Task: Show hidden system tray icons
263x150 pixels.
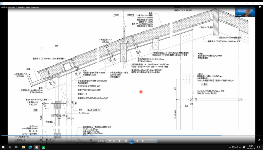Action: coord(230,147)
